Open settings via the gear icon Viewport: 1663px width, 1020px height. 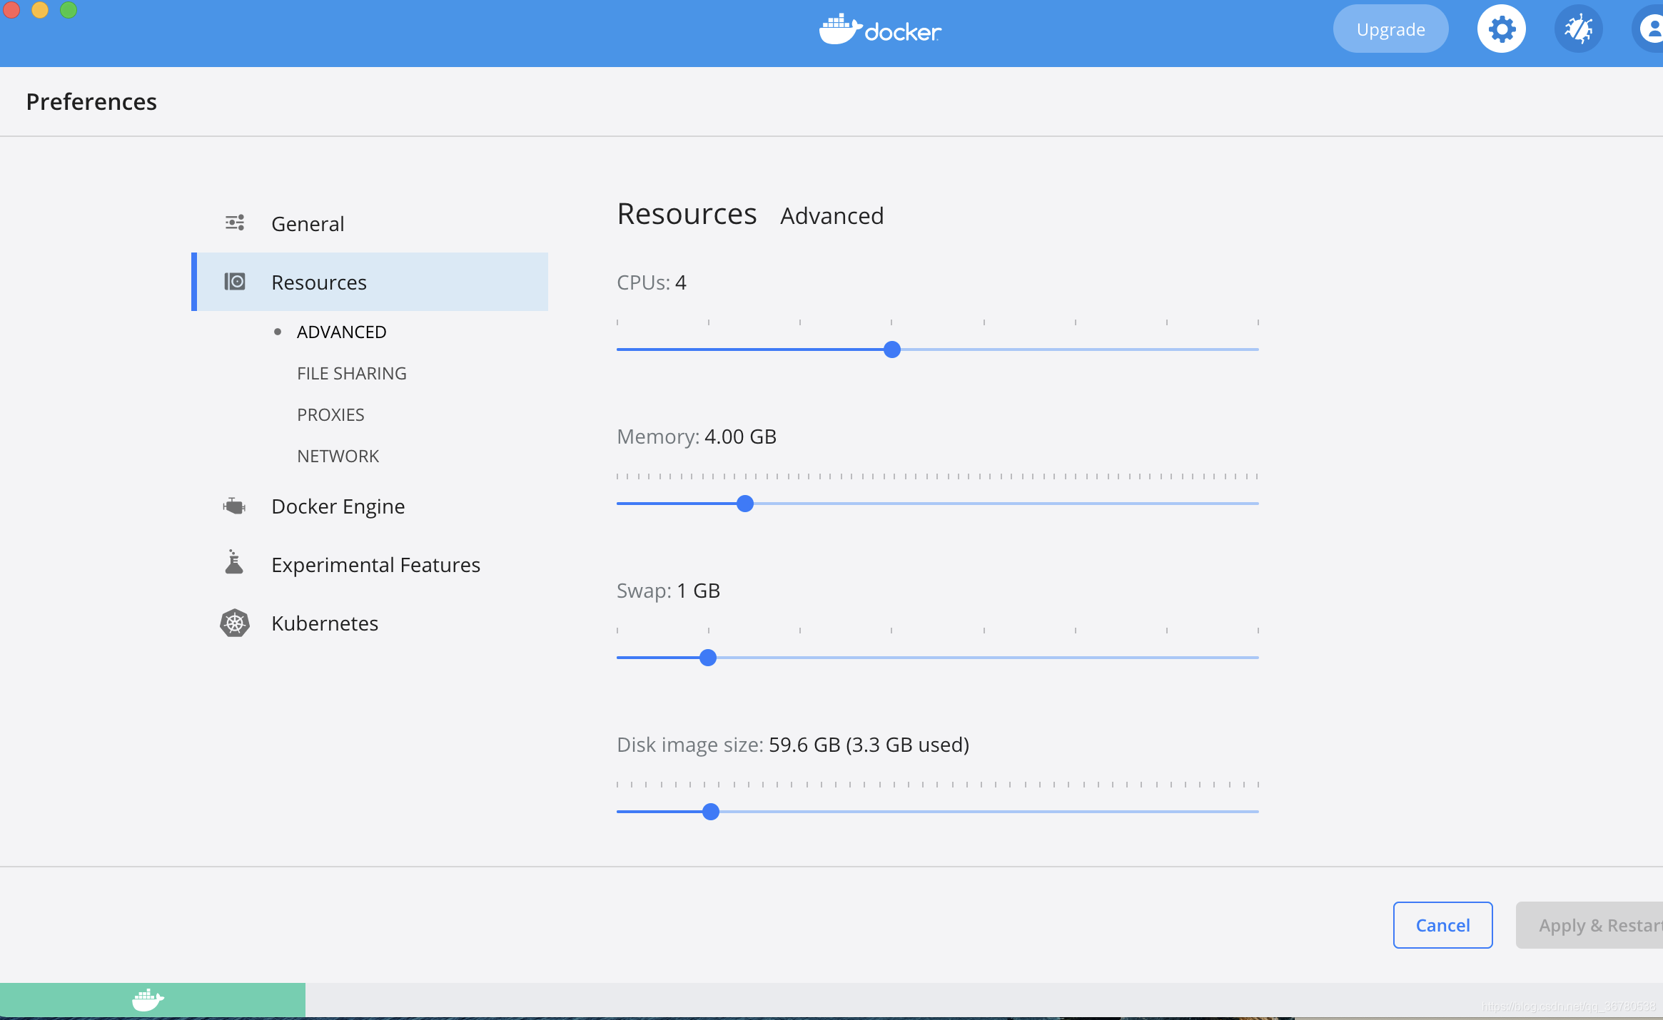(x=1501, y=29)
